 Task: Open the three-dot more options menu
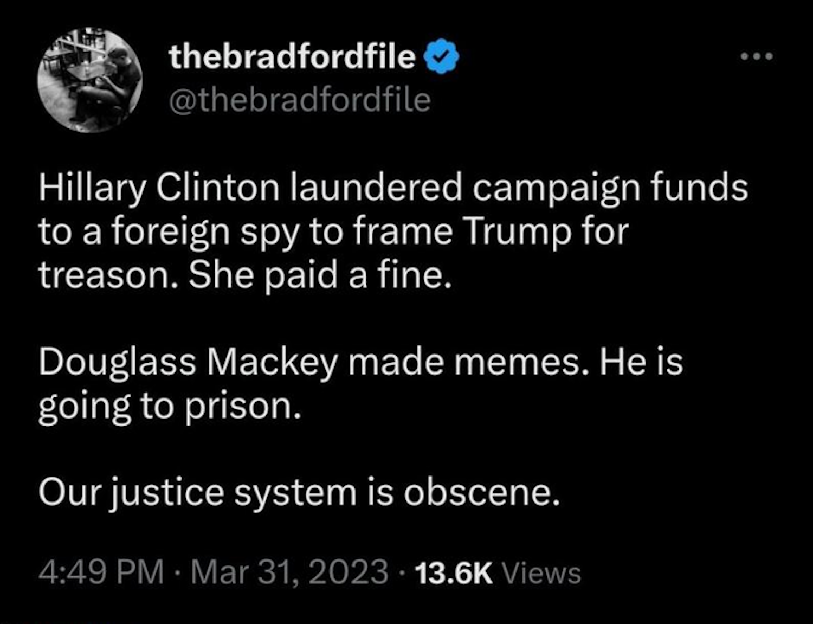(x=757, y=56)
